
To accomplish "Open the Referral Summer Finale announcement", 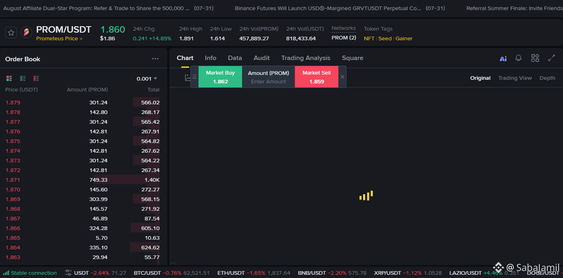I will point(514,8).
